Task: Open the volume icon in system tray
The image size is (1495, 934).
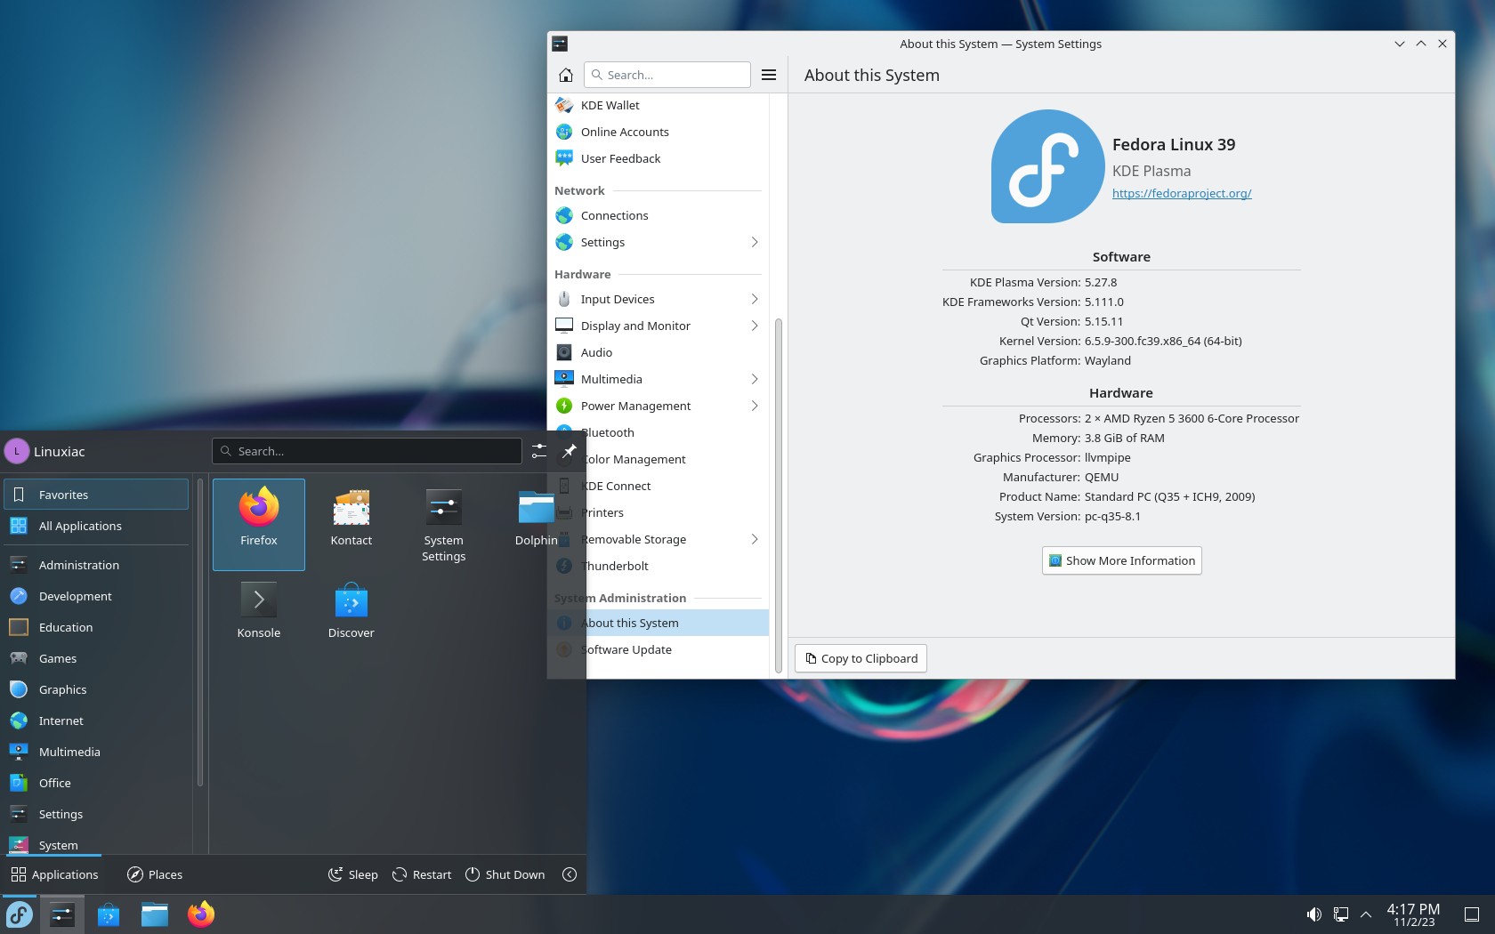Action: pyautogui.click(x=1313, y=914)
